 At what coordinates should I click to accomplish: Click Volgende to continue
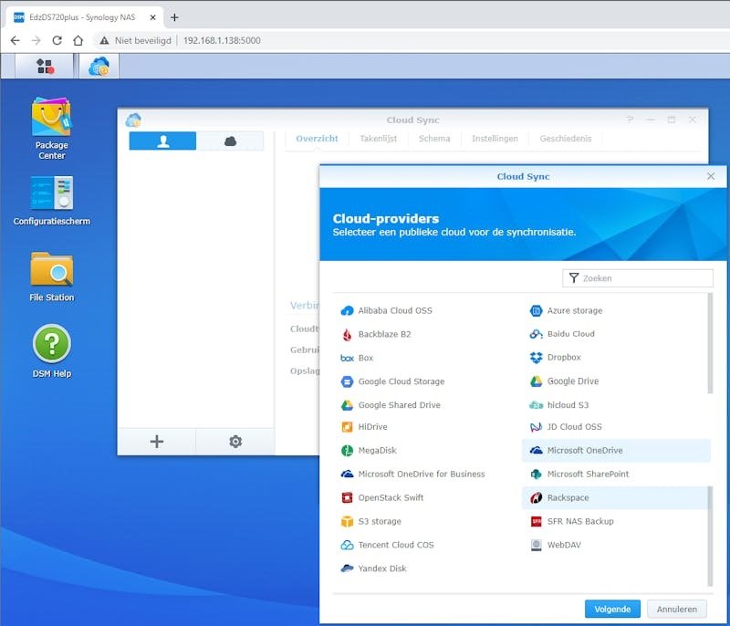pos(612,610)
